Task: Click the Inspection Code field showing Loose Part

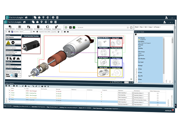Action: pos(52,32)
